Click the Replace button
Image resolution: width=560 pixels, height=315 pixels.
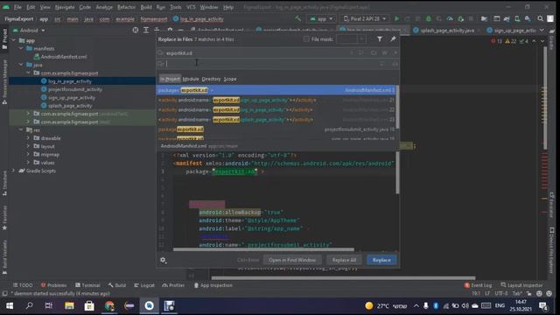tap(381, 260)
